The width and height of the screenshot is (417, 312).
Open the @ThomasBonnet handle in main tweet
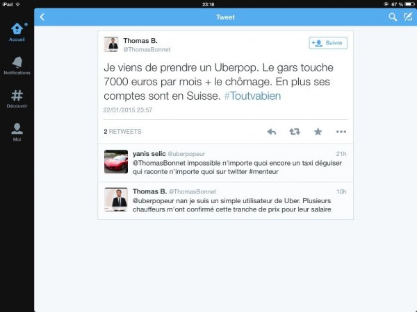(x=147, y=50)
